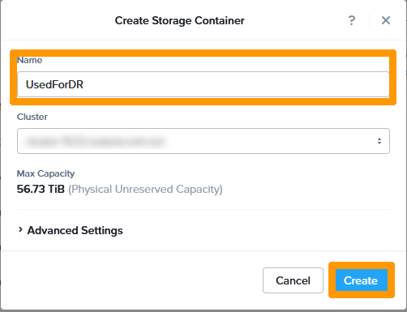Click blank space inside the Name input
Viewport: 407px width, 312px height.
235,84
